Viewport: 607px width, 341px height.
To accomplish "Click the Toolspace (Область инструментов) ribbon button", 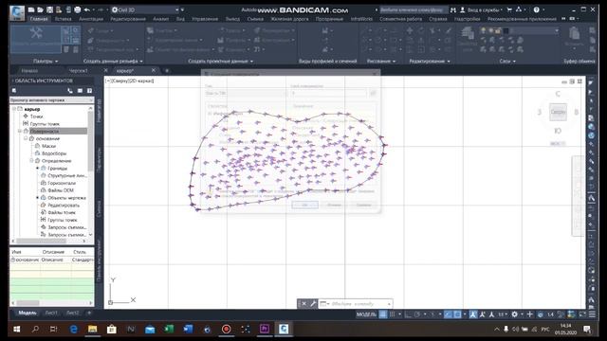I will click(35, 40).
